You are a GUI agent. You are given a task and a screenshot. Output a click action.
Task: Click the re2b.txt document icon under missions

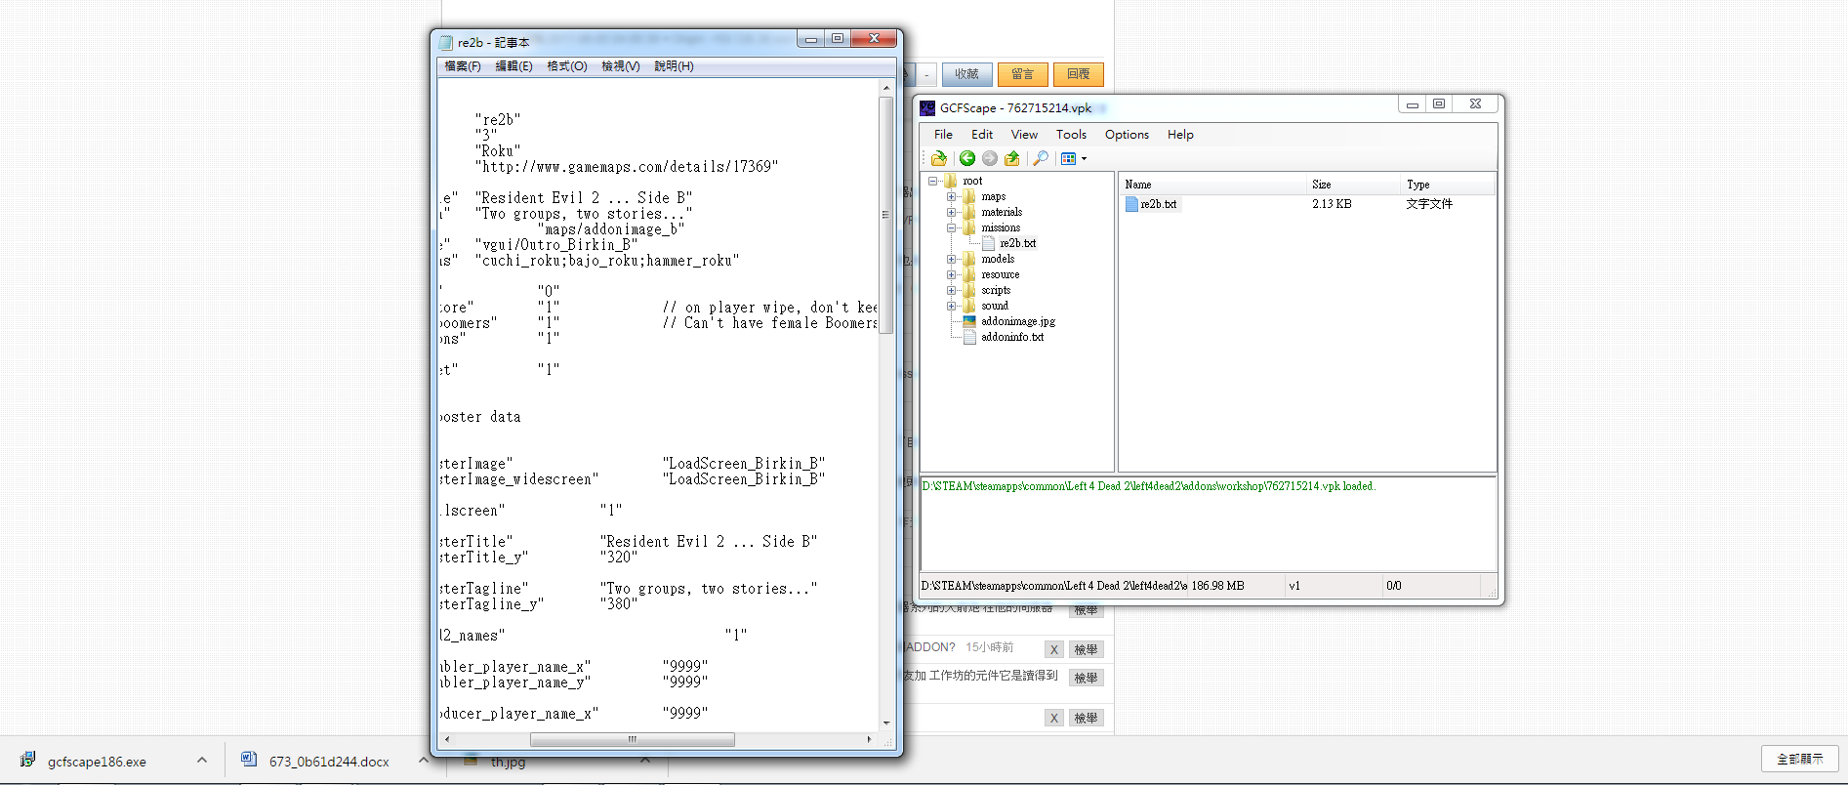click(988, 243)
